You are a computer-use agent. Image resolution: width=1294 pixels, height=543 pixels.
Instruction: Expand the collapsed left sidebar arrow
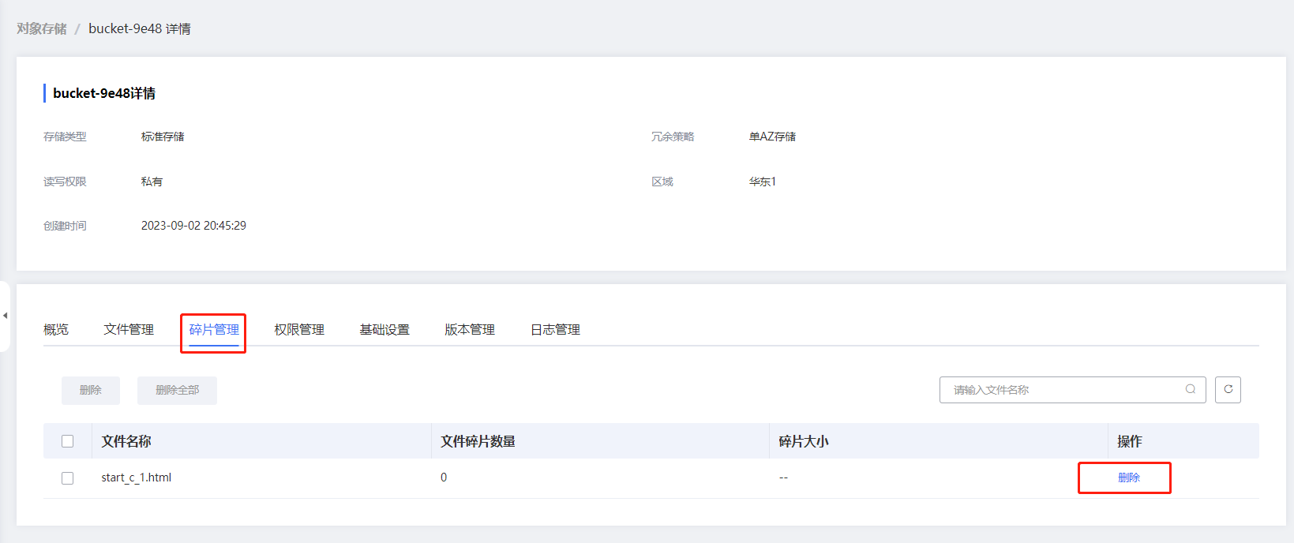[5, 316]
